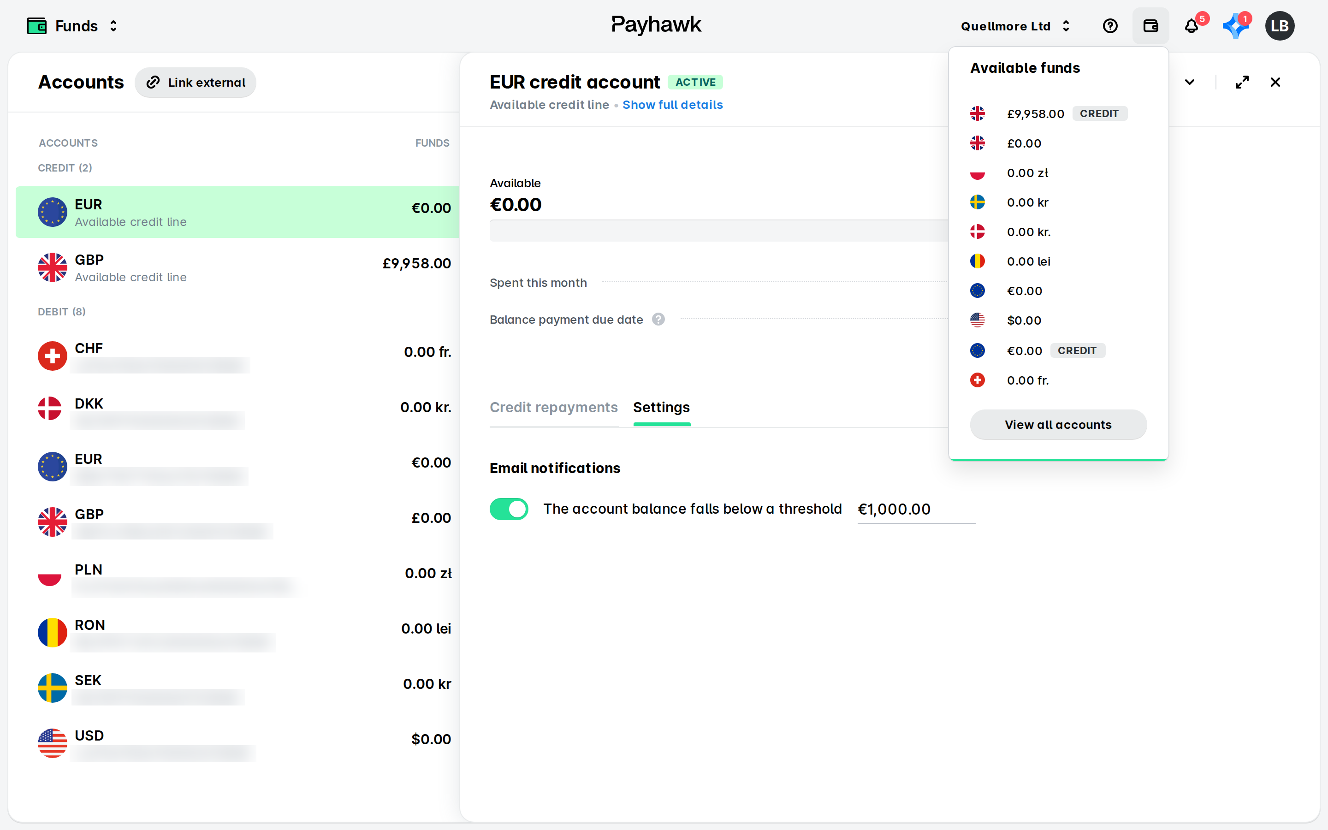The height and width of the screenshot is (830, 1328).
Task: Expand the account panel to full screen
Action: click(1242, 83)
